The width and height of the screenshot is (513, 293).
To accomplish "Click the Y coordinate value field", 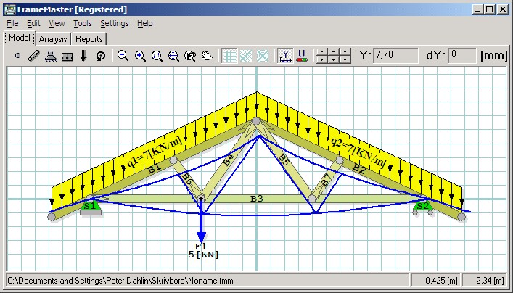I will 394,55.
